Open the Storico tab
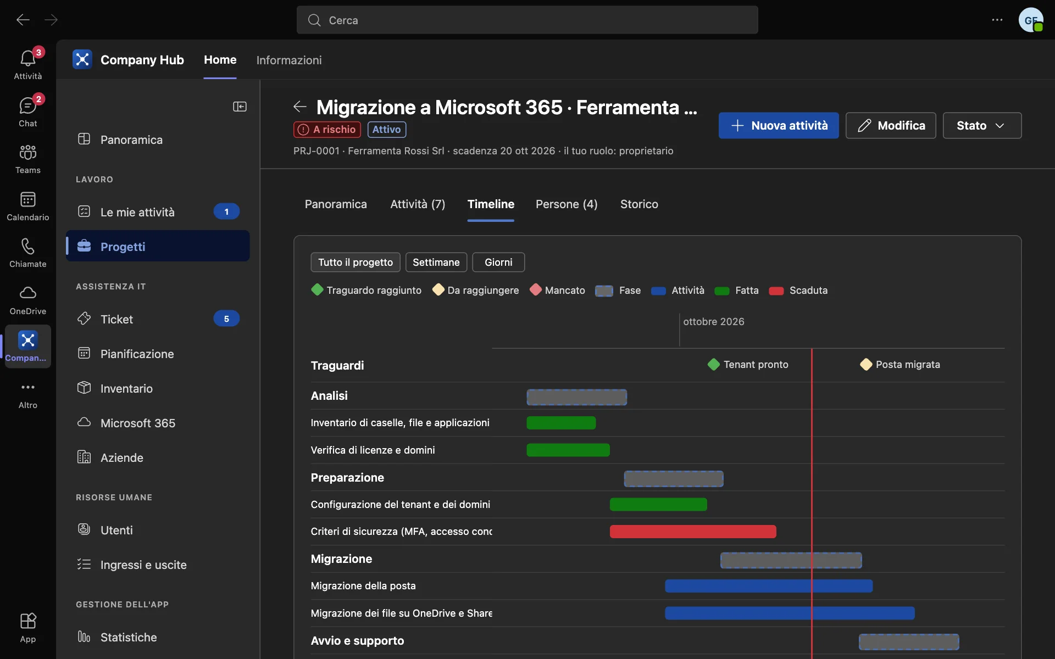 point(639,204)
